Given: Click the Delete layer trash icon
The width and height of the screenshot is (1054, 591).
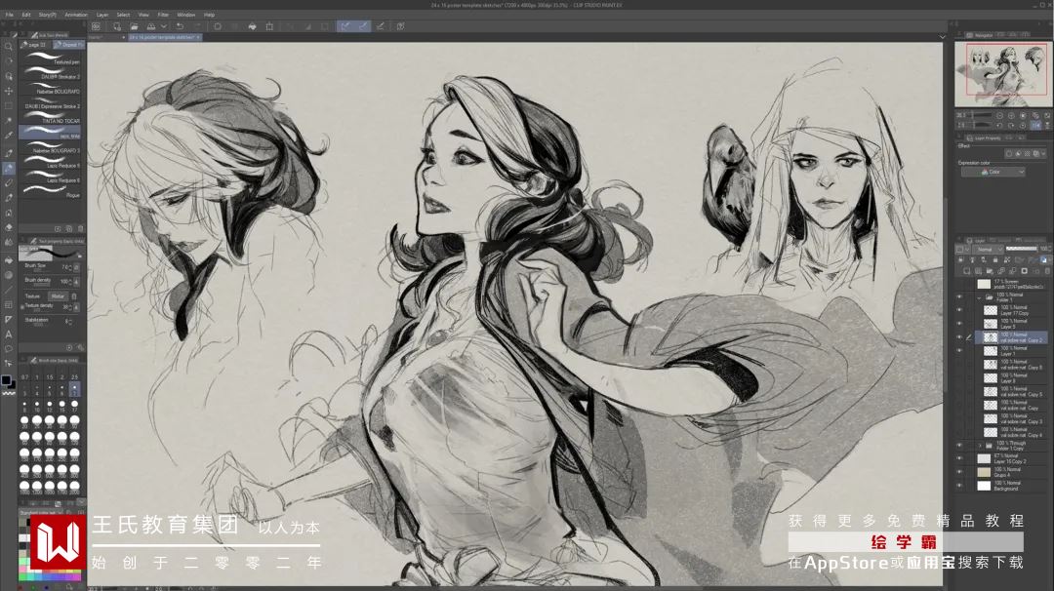Looking at the screenshot, I should point(1047,271).
